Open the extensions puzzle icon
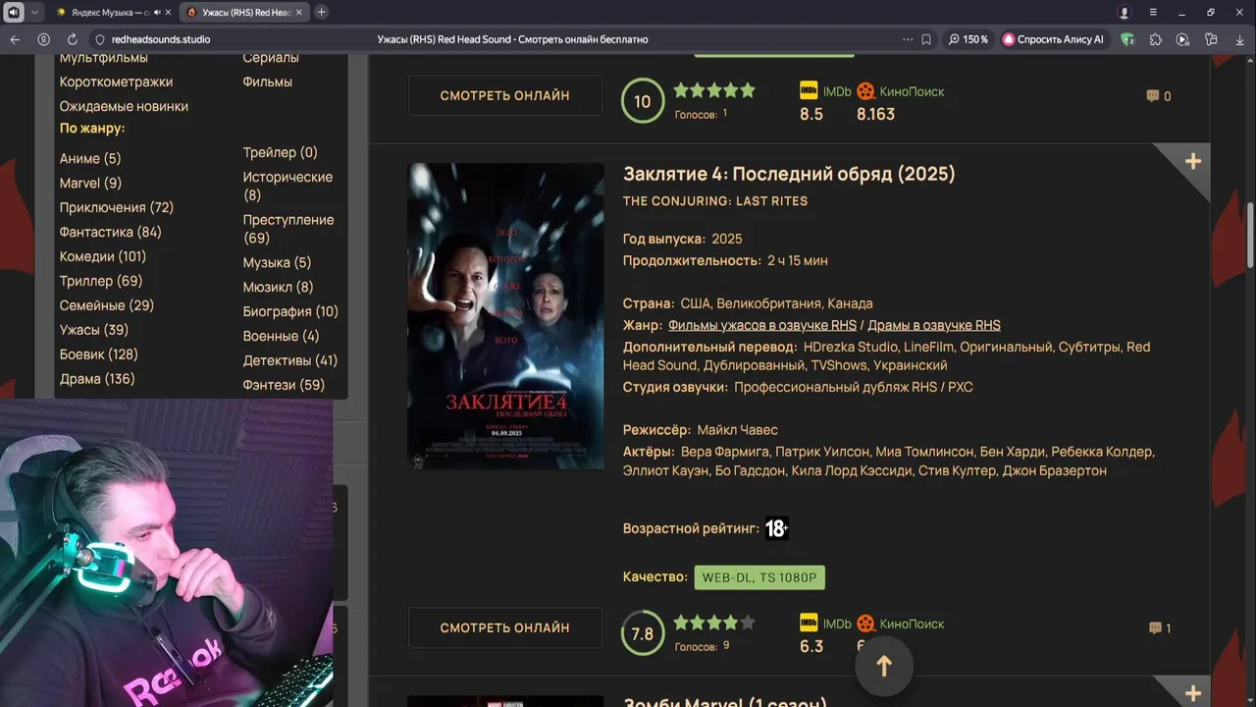Screen dimensions: 1256x707 (1155, 39)
